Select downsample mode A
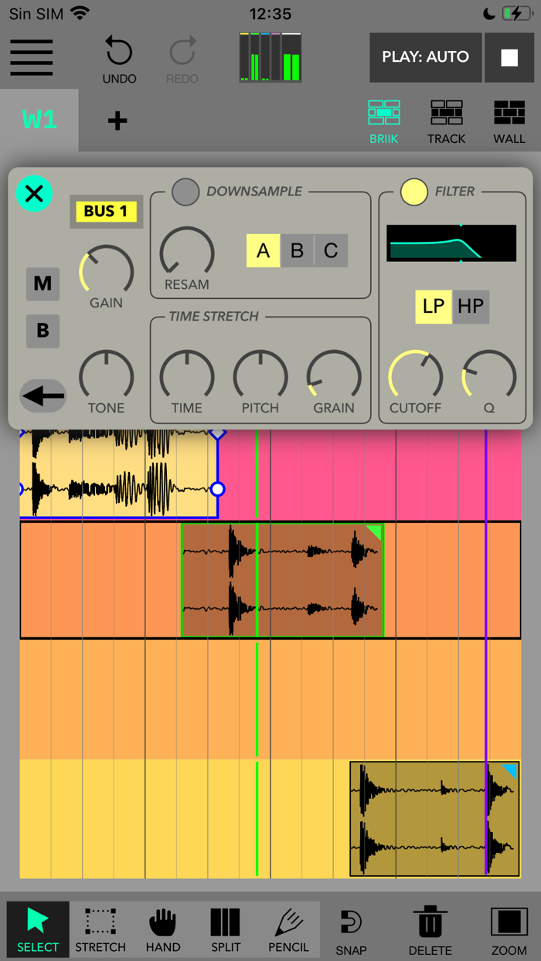 (264, 250)
